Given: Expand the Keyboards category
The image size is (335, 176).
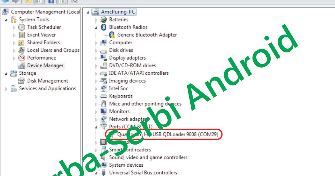Looking at the screenshot, I should click(96, 97).
